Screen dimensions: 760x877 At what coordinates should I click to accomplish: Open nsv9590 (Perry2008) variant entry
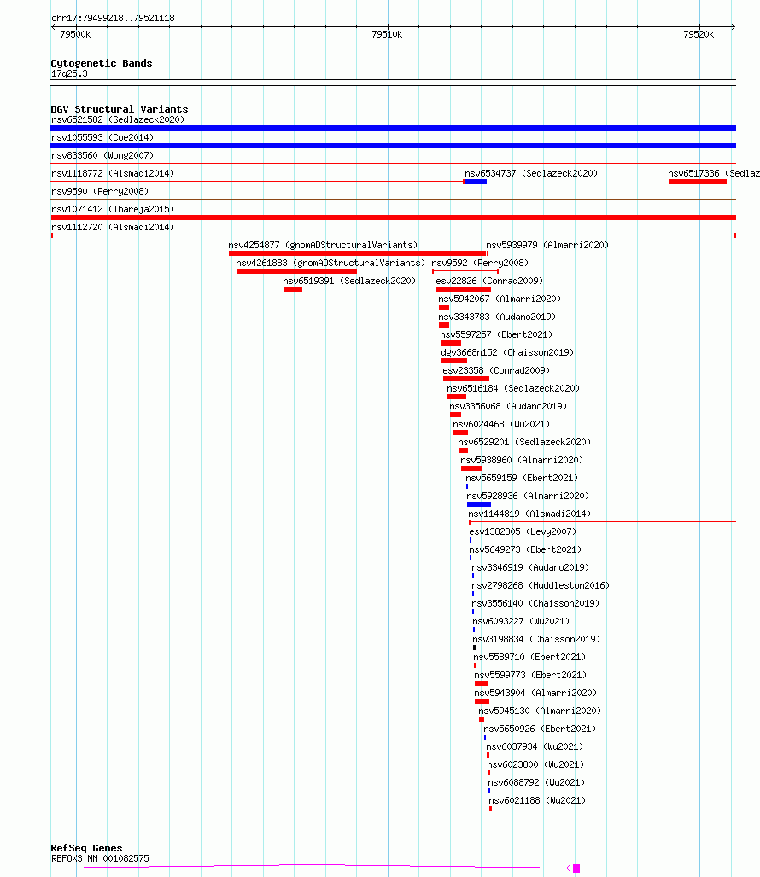(100, 191)
